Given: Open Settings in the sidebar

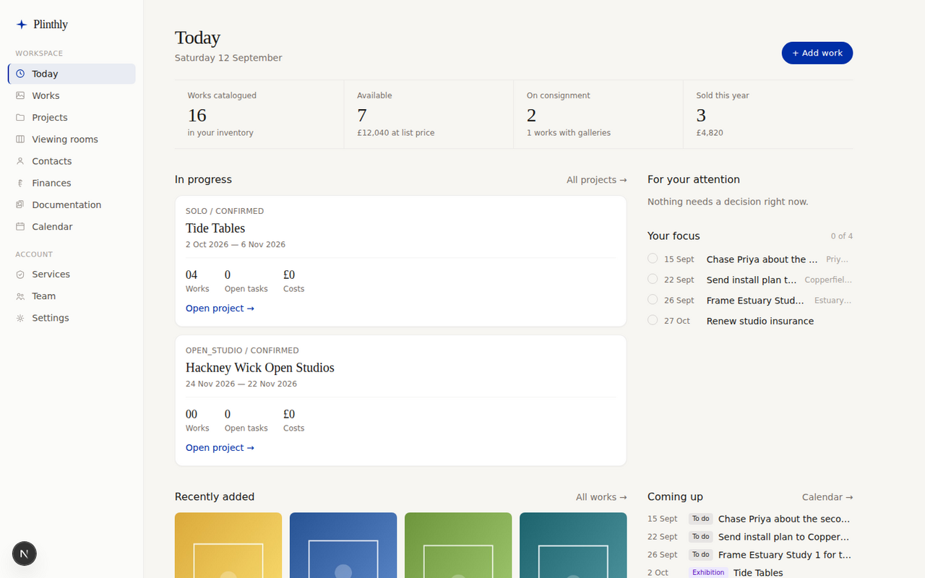Looking at the screenshot, I should pos(72,318).
